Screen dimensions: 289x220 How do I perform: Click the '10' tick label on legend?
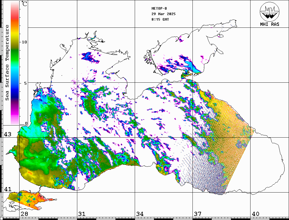[24, 42]
